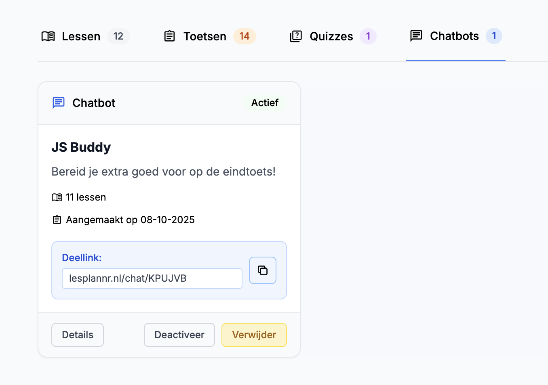Click the Lessen count badge 12
The width and height of the screenshot is (548, 385).
(x=118, y=36)
